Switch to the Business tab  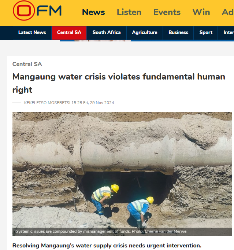pyautogui.click(x=178, y=33)
